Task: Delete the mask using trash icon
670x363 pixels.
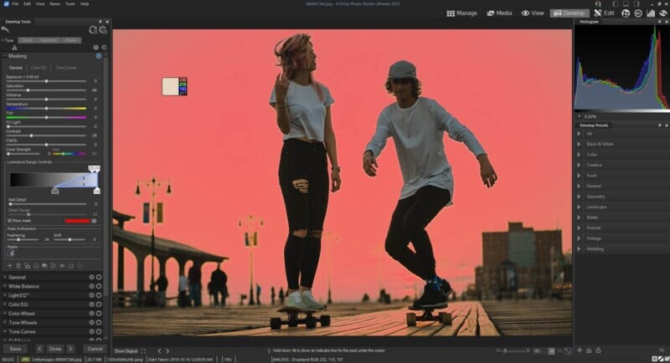Action: (x=20, y=265)
